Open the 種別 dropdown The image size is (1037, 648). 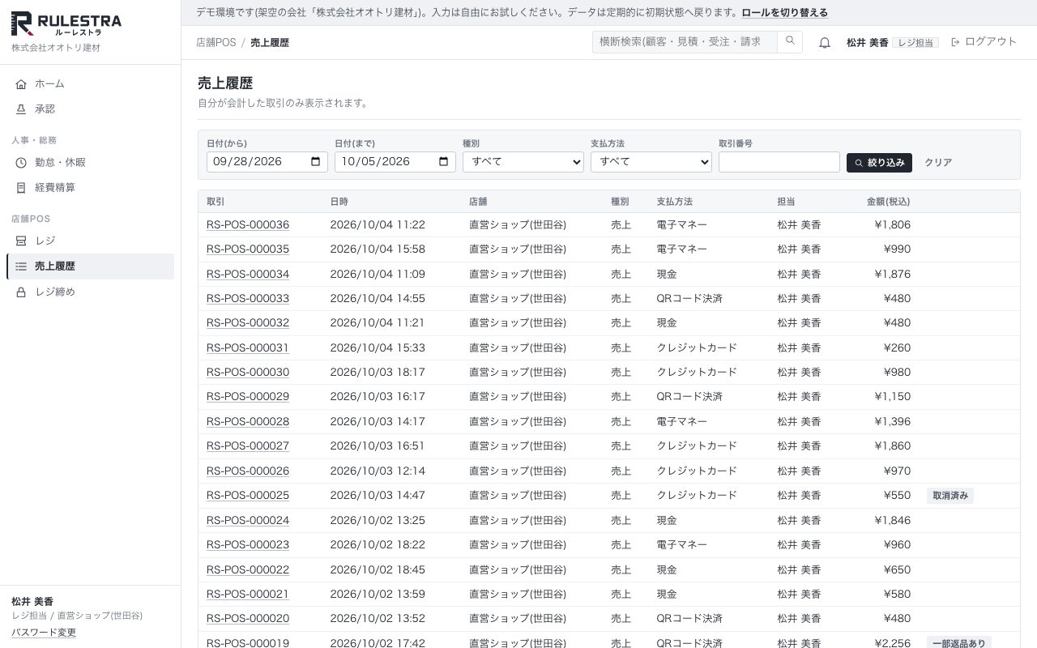pos(523,162)
